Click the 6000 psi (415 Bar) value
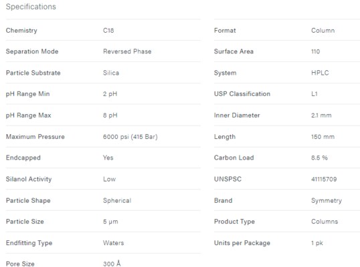This screenshot has height=267, width=360. 130,137
